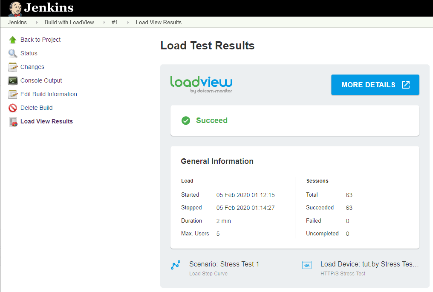The image size is (433, 292).
Task: Click the Max. Users value 5
Action: pos(218,234)
